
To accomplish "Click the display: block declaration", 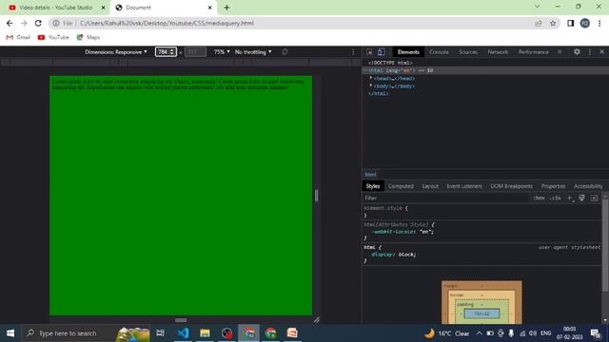I will (x=393, y=255).
